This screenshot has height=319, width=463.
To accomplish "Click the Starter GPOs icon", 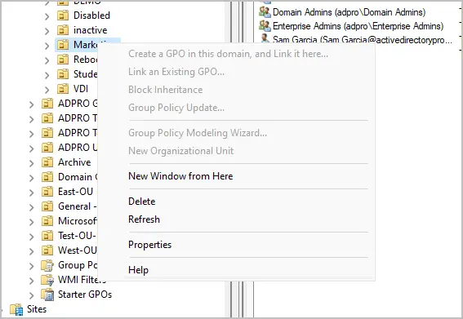I will click(47, 295).
